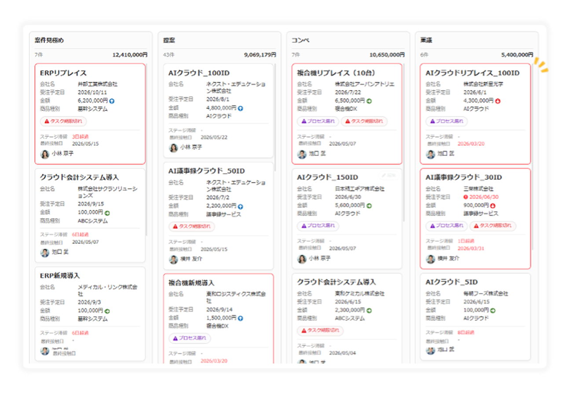The width and height of the screenshot is (572, 396).
Task: Open the ERP新規導入 card title
Action: (x=59, y=275)
